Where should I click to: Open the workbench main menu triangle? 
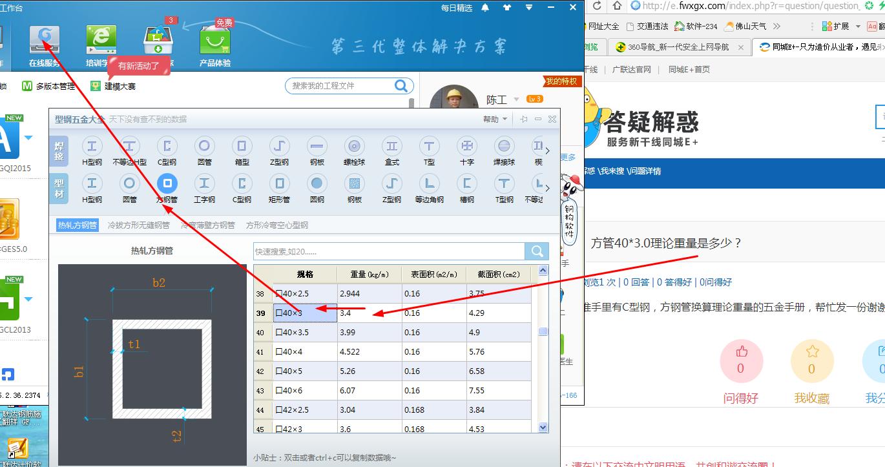(529, 8)
